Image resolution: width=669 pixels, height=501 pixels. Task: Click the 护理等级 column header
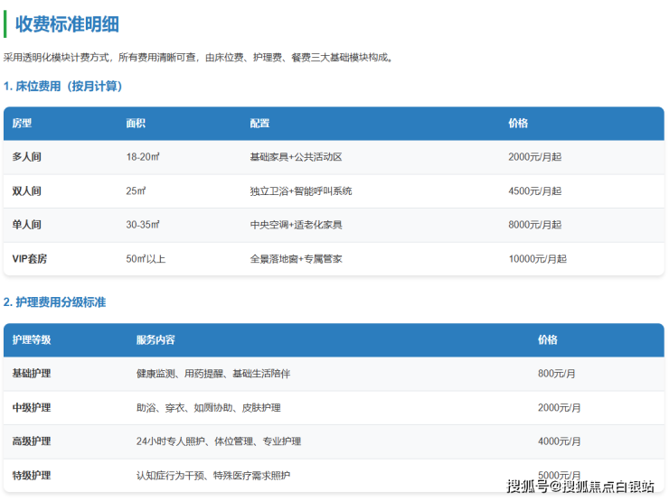click(x=32, y=340)
